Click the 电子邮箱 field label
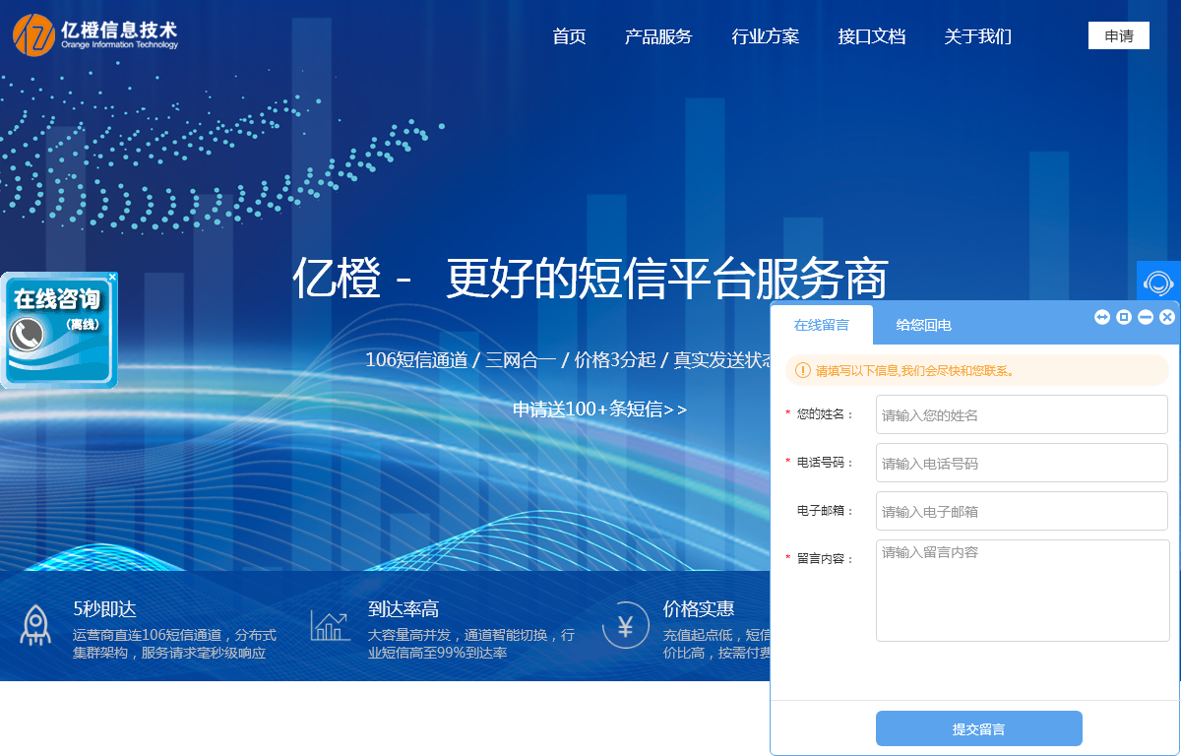 [825, 511]
